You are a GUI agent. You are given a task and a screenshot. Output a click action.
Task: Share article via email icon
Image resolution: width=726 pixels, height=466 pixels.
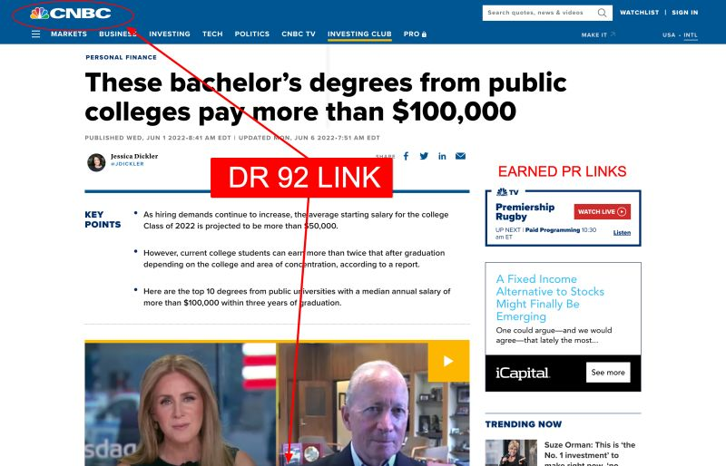460,156
